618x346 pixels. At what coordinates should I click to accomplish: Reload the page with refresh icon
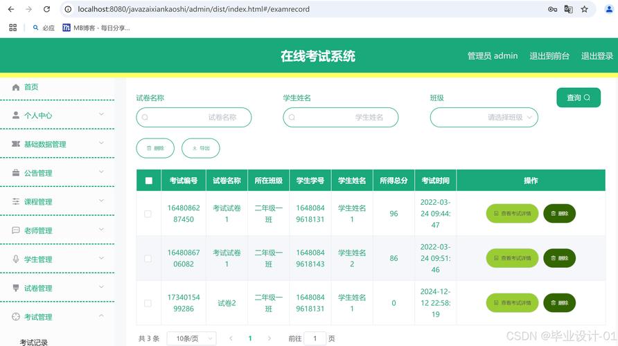[46, 9]
